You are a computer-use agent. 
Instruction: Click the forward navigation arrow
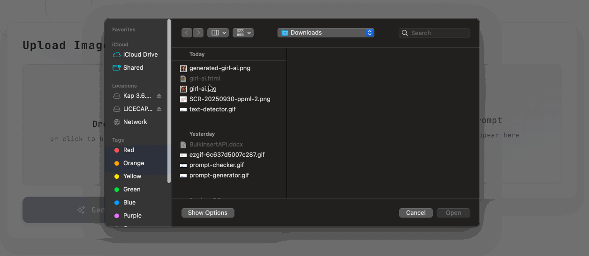pyautogui.click(x=198, y=33)
